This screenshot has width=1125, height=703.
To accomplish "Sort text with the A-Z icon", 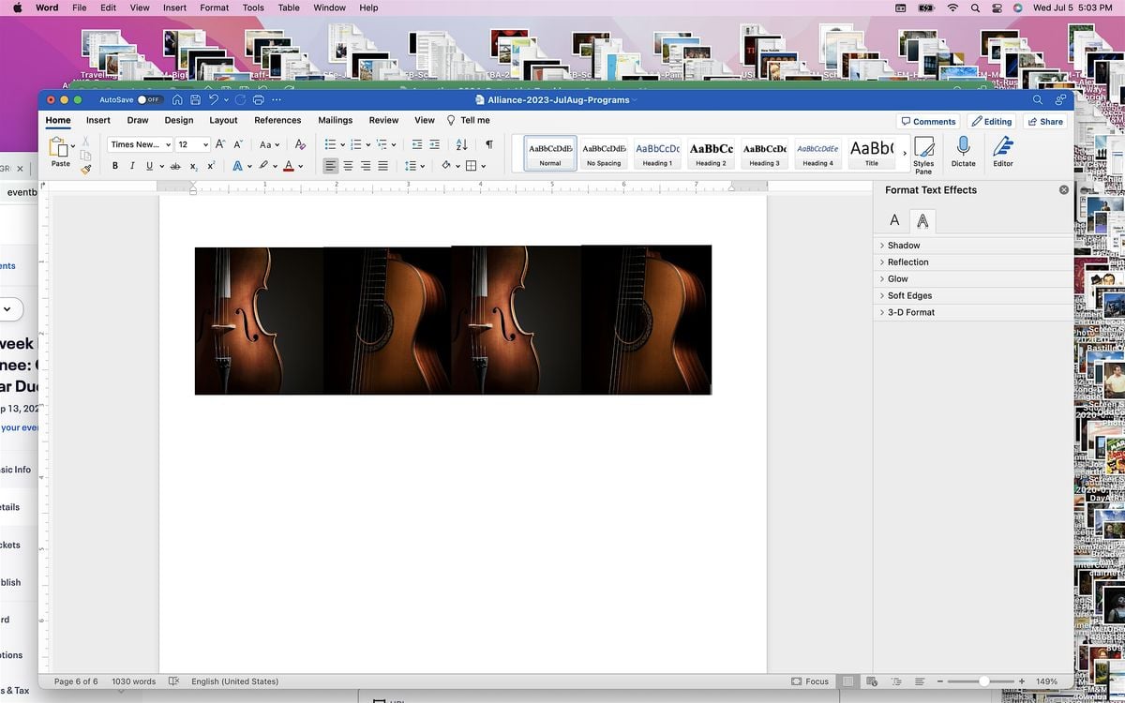I will pyautogui.click(x=461, y=144).
